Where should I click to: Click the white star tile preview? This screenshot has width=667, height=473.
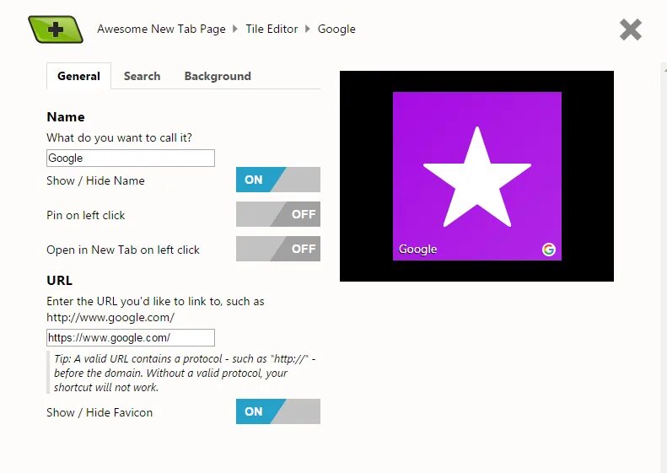(x=477, y=176)
